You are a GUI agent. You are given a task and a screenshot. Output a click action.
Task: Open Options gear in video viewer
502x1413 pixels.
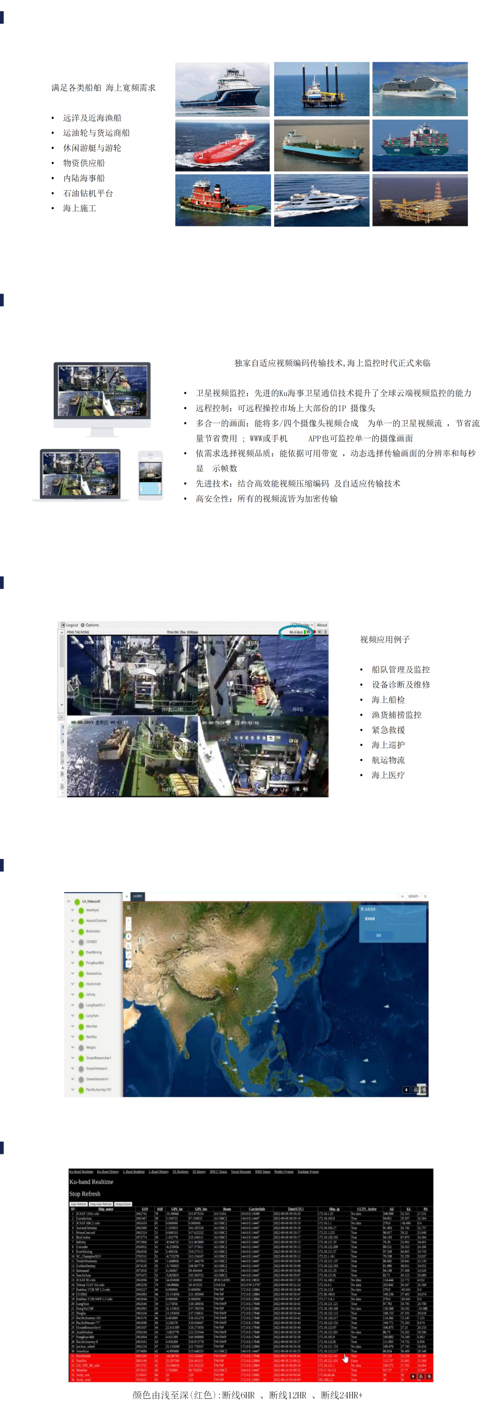coord(83,625)
